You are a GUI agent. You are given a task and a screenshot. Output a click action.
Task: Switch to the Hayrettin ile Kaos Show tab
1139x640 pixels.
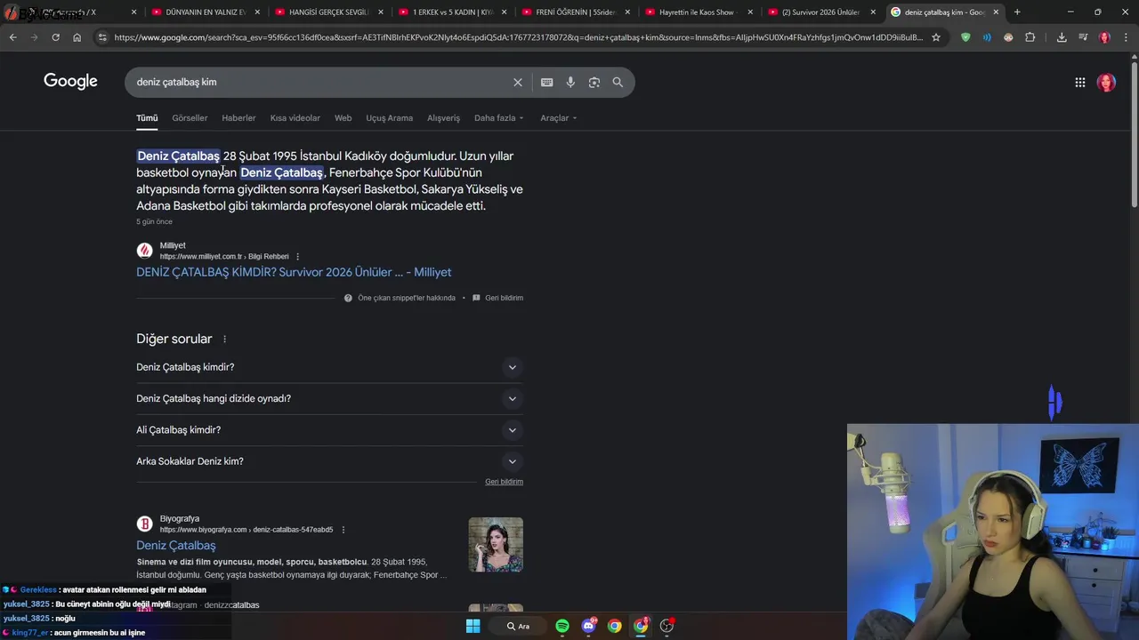[x=699, y=12]
